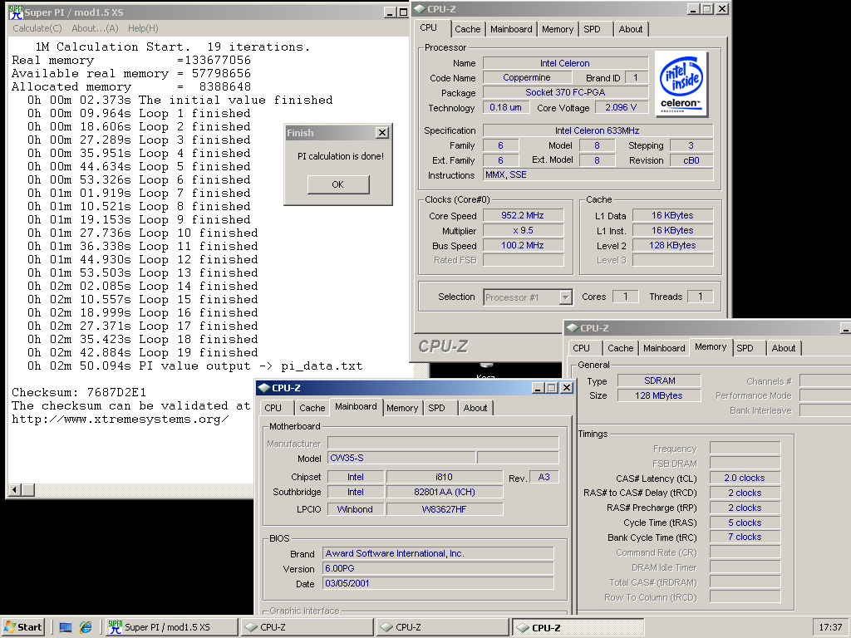Open the Calculate(C) menu in Super PI
The image size is (851, 638).
(37, 28)
